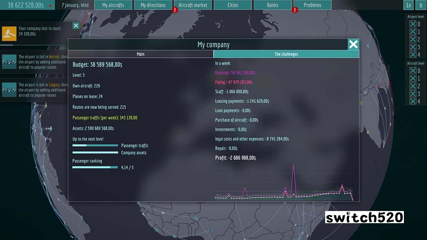The height and width of the screenshot is (240, 427).
Task: Click Assets: 2 590 689 568,00$ text
Action: (x=93, y=128)
